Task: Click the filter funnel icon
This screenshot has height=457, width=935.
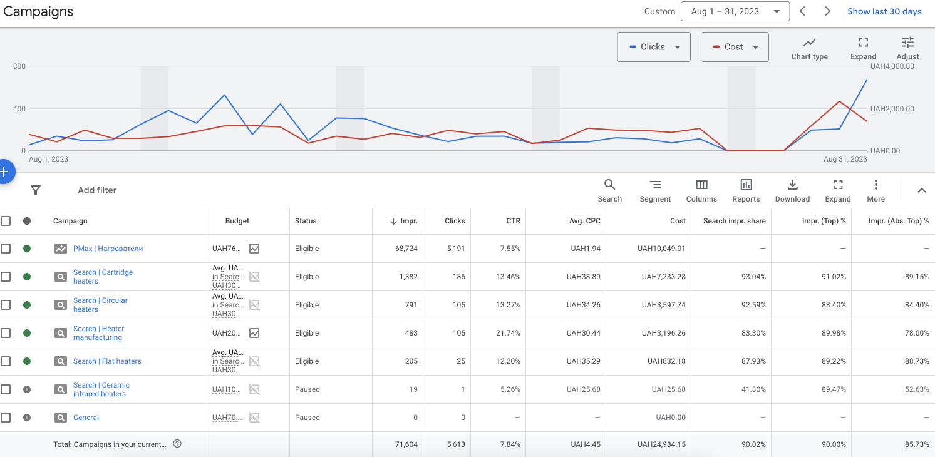Action: [36, 190]
